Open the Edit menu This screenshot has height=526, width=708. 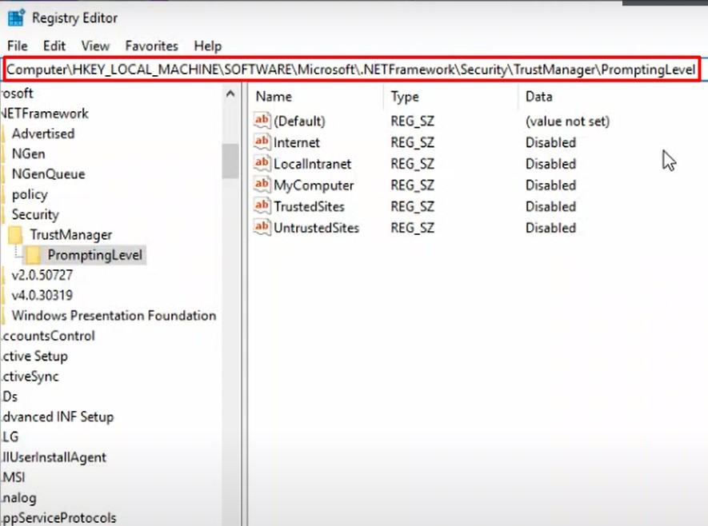point(54,46)
